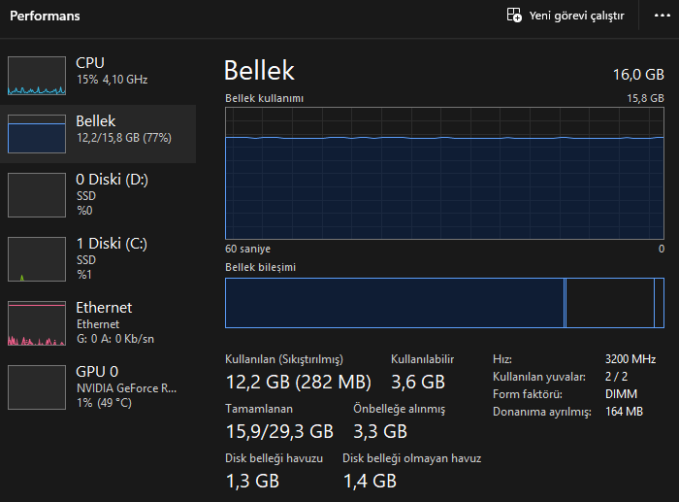This screenshot has height=502, width=679.
Task: Click the Kullanılan yuvalar 2 / 2 value
Action: tap(616, 376)
